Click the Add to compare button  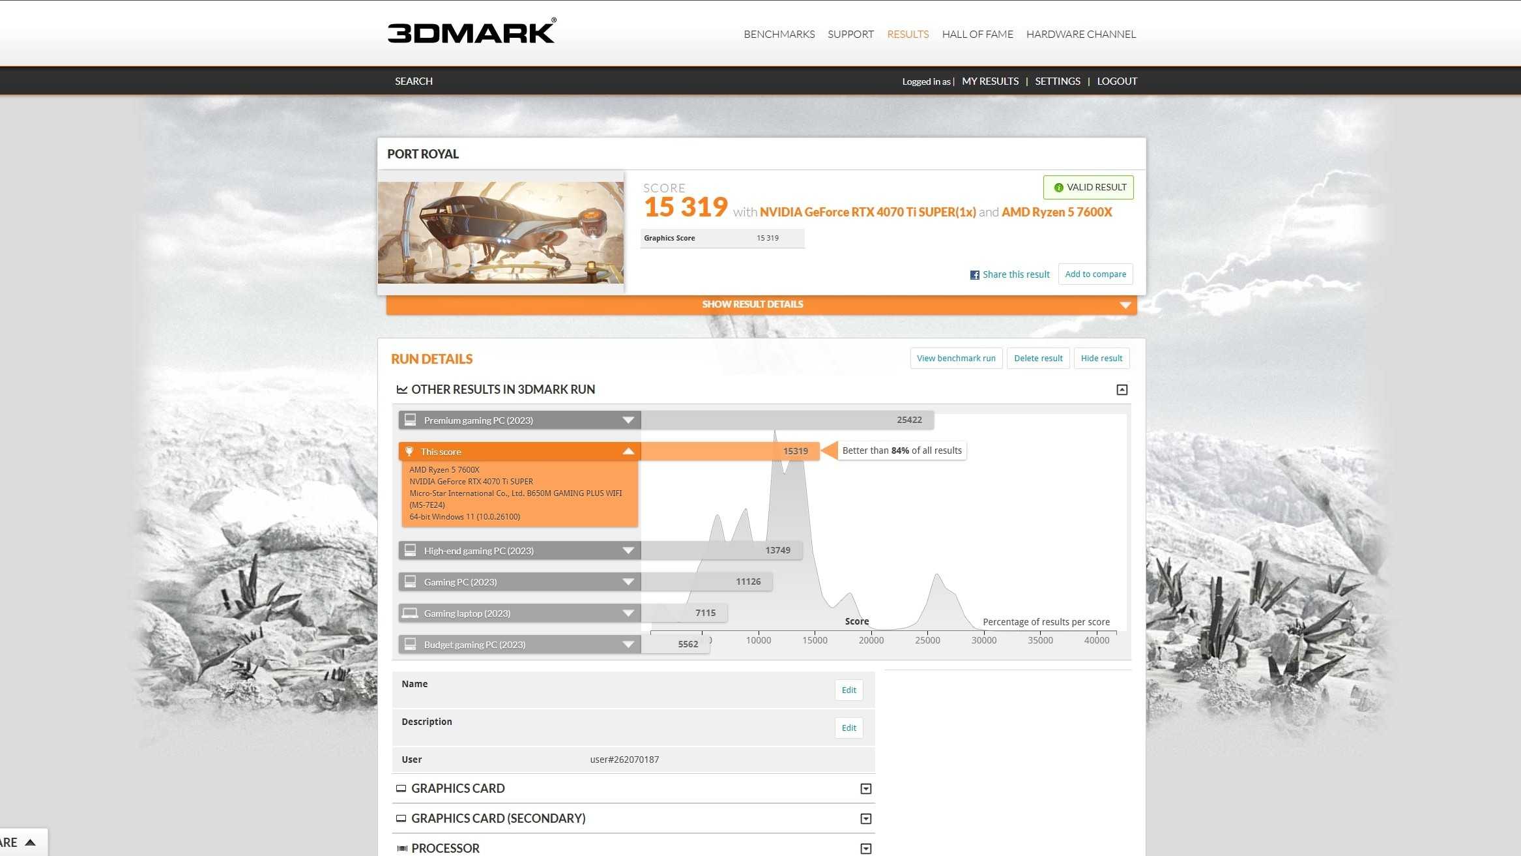click(1095, 274)
